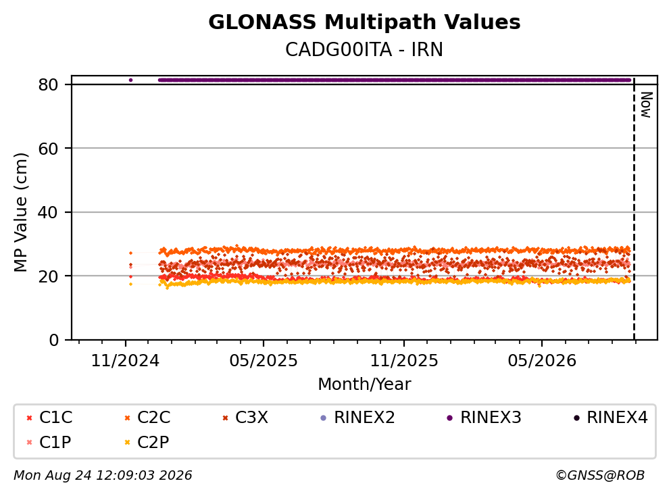Click the Now label beside dashed line

point(646,105)
